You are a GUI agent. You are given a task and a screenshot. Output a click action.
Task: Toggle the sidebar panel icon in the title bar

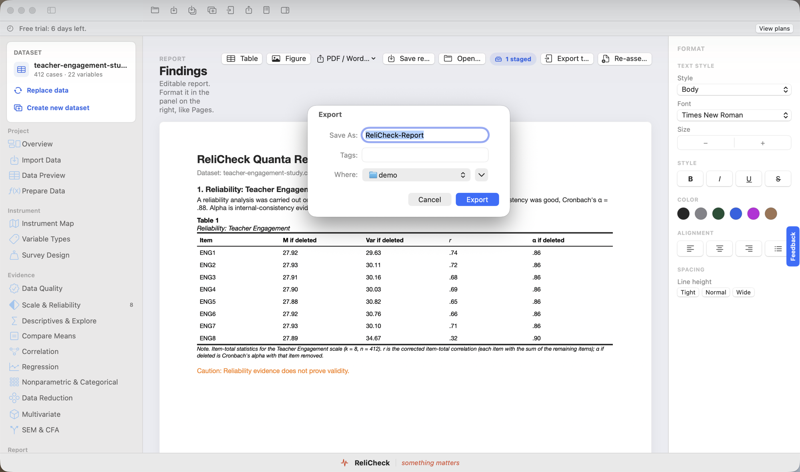click(51, 10)
